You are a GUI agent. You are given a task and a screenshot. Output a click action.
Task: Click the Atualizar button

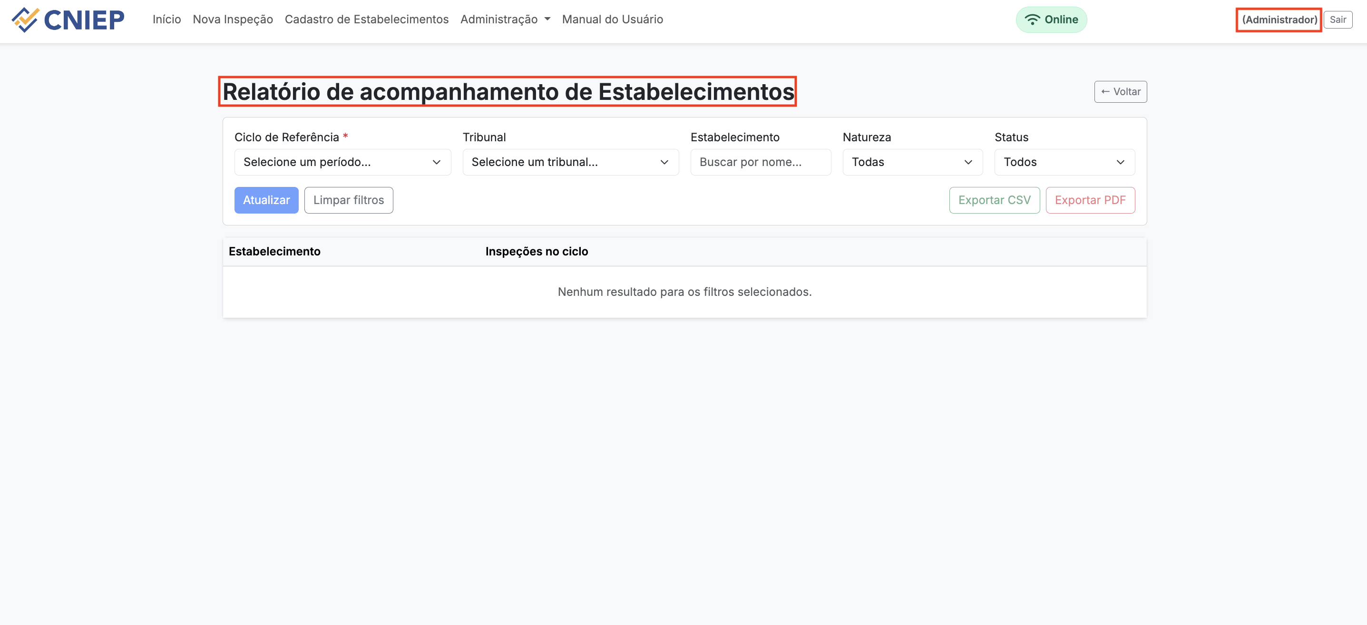266,200
